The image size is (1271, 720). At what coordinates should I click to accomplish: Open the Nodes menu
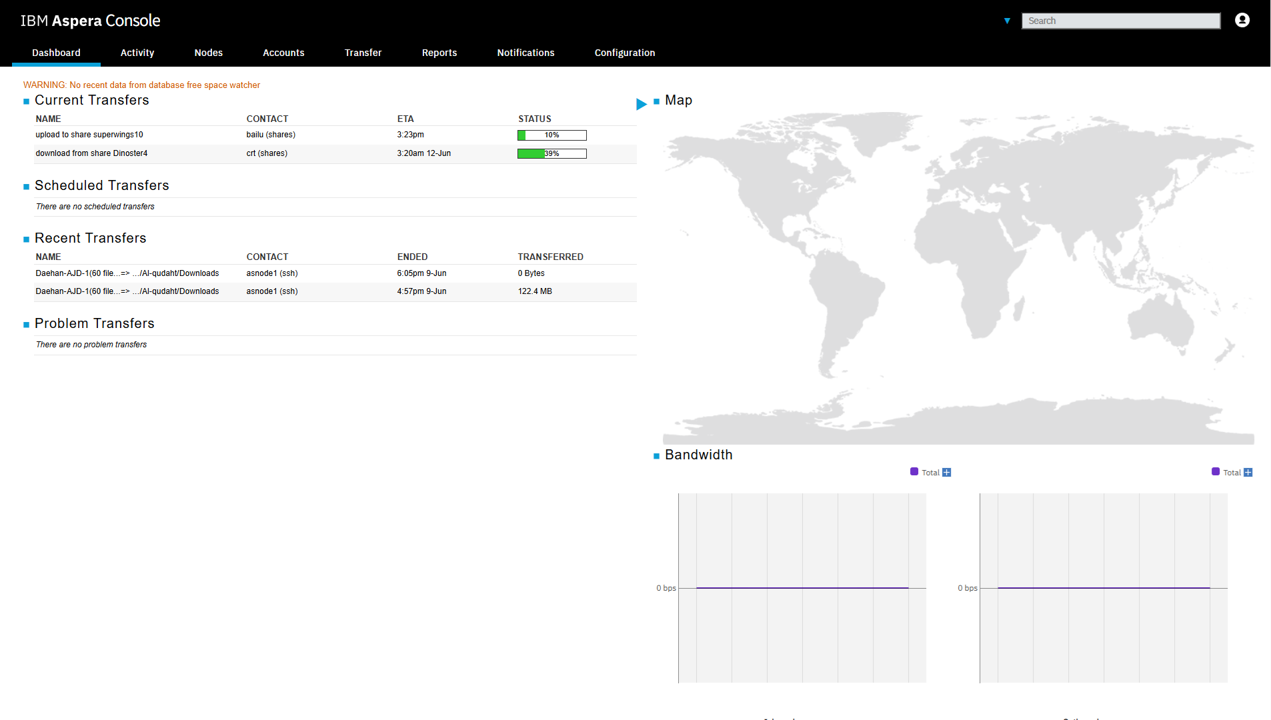(x=209, y=53)
